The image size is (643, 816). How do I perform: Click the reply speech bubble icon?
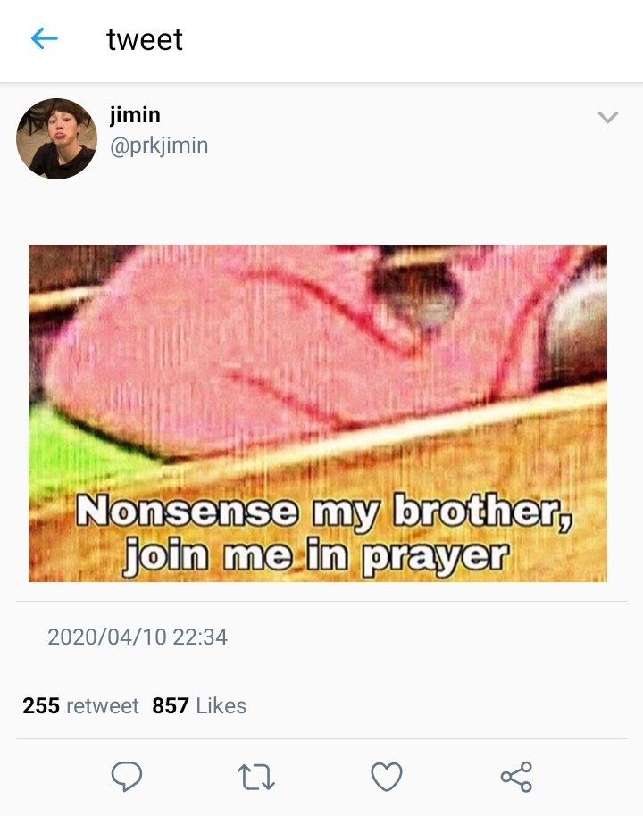click(x=127, y=777)
